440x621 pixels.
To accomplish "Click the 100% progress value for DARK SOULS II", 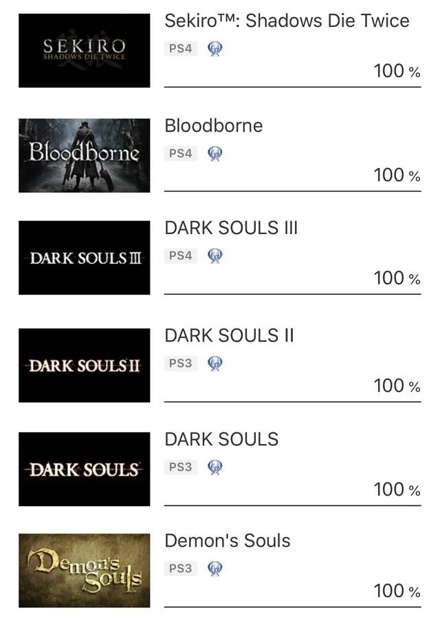I will point(397,386).
